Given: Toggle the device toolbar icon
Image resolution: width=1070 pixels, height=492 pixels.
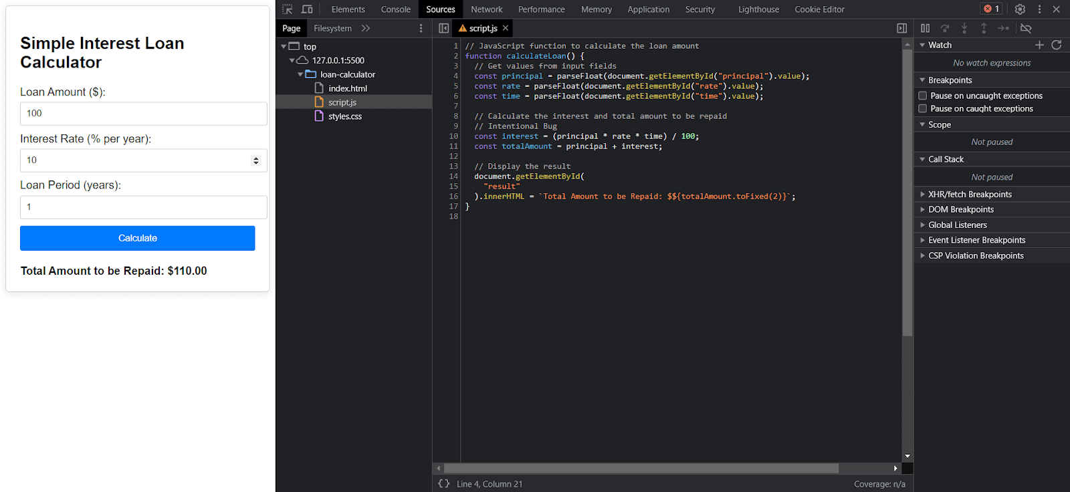Looking at the screenshot, I should coord(307,9).
